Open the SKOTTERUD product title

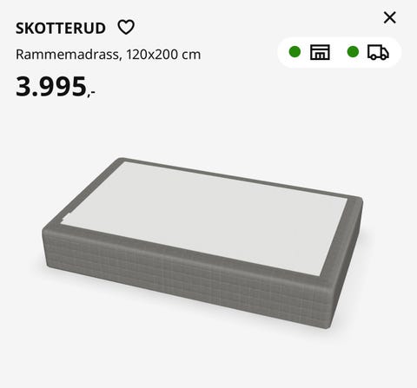pos(61,29)
